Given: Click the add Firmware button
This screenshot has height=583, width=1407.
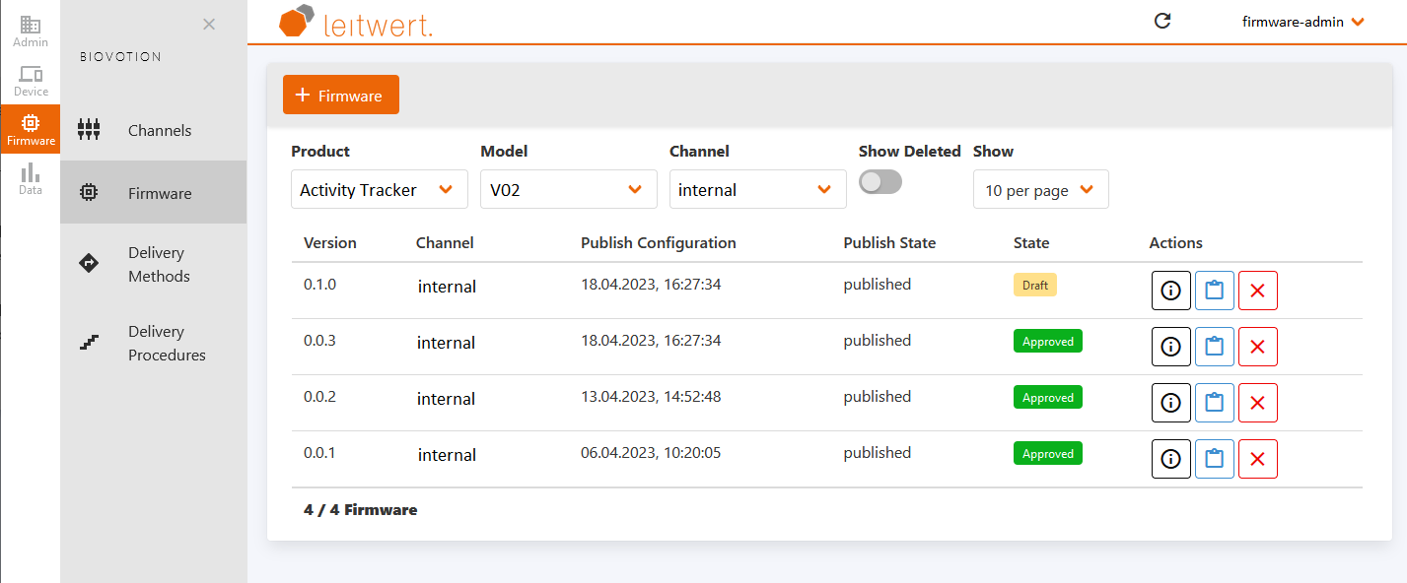Looking at the screenshot, I should pos(340,95).
